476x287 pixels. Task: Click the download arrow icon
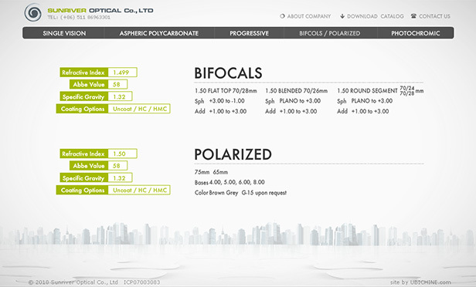[x=342, y=16]
